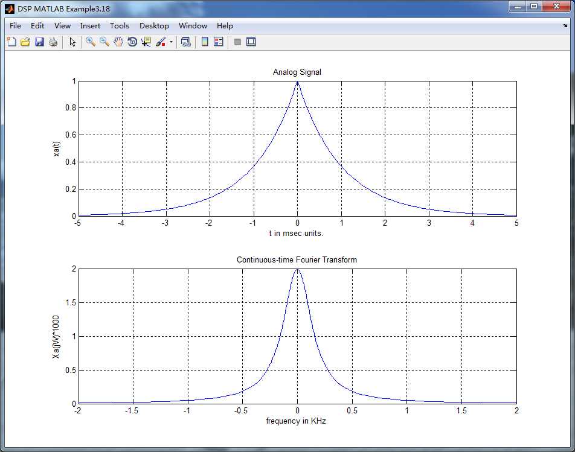Screen dimensions: 575x452
Task: Toggle the Brush/Select Data tool
Action: coord(161,42)
